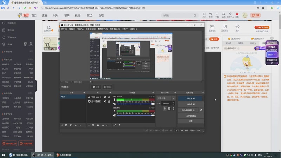Open transition type dropdown 淡入淡出

pos(166,98)
